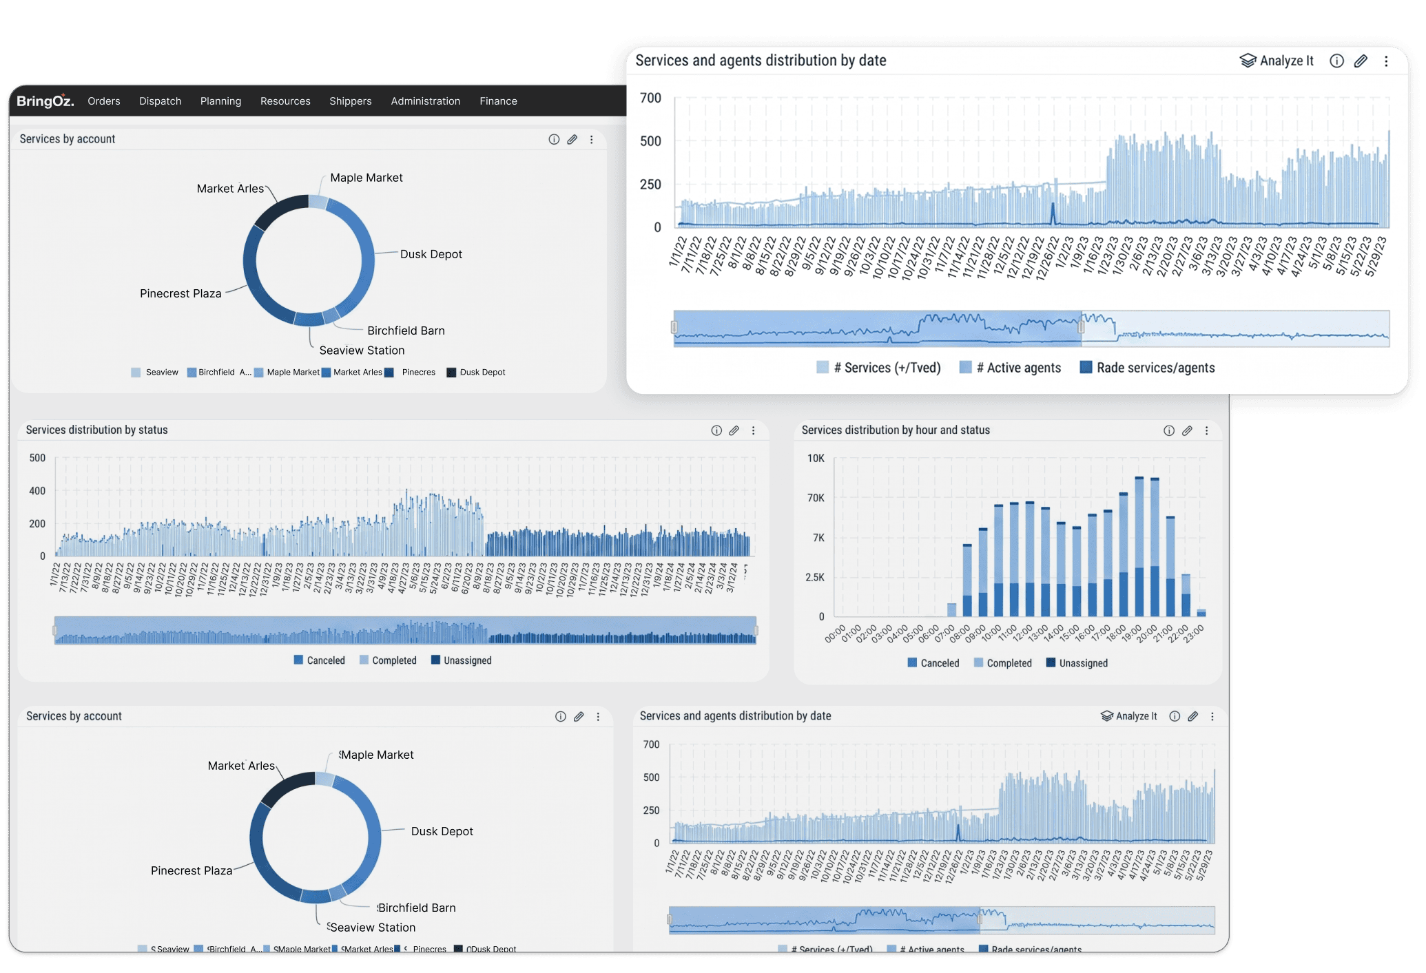Click Analyze It in the enlarged popup chart
The height and width of the screenshot is (973, 1426).
coord(1277,61)
